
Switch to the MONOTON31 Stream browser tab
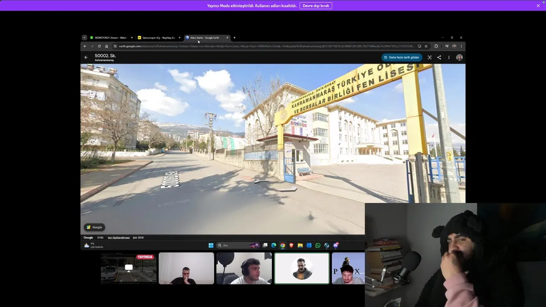pyautogui.click(x=110, y=38)
